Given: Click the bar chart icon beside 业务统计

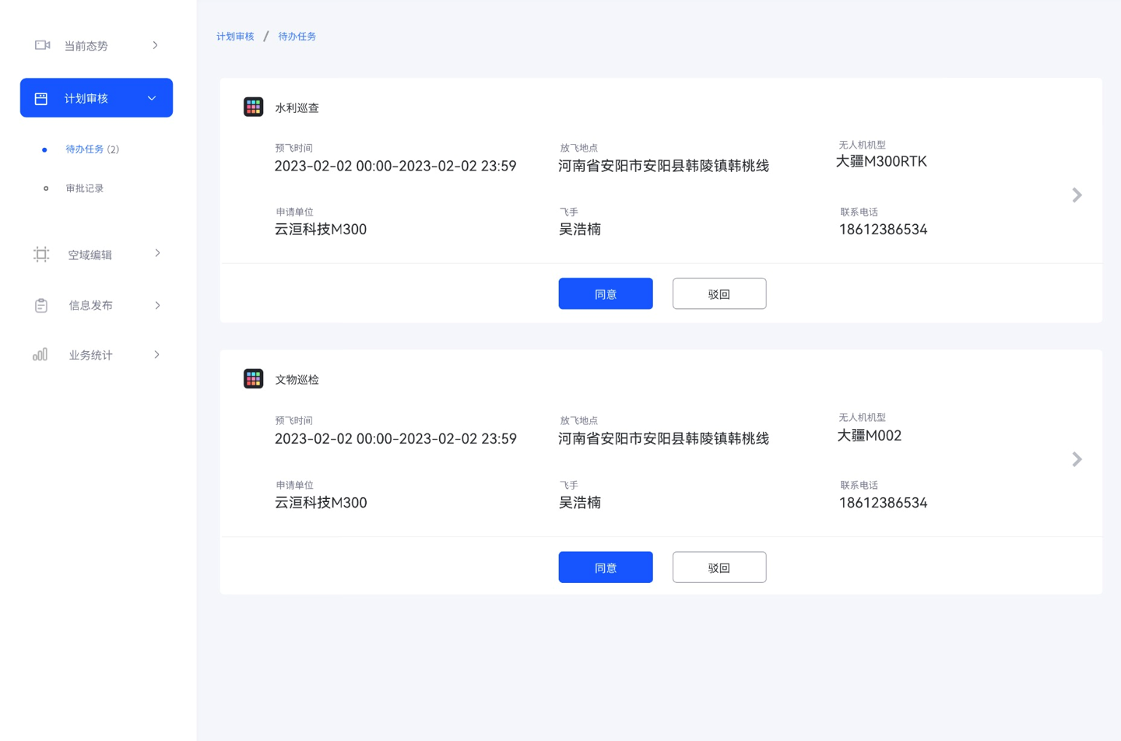Looking at the screenshot, I should click(x=40, y=355).
